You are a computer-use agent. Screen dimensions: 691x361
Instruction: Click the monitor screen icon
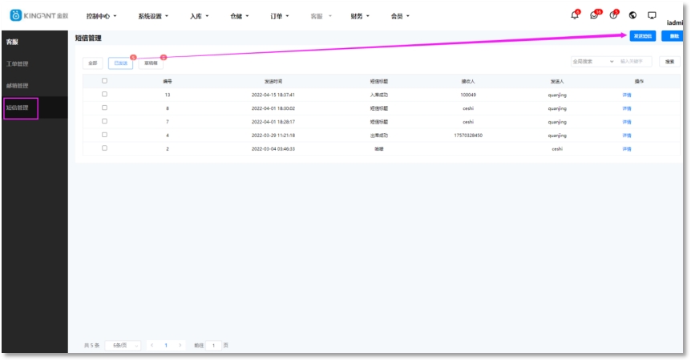pos(652,15)
